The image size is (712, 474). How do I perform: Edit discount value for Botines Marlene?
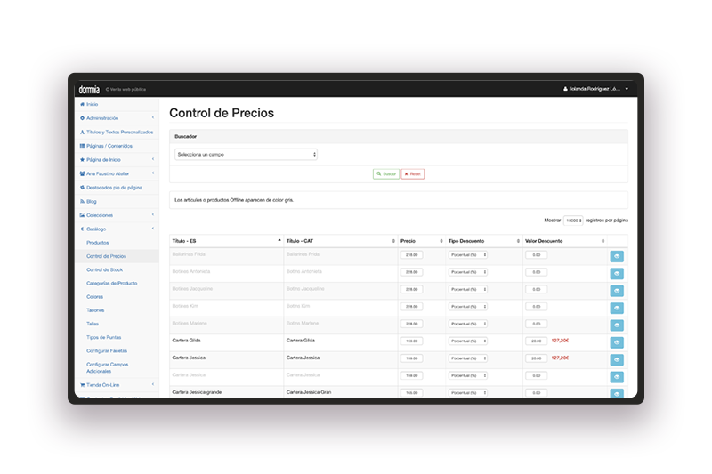click(x=537, y=324)
